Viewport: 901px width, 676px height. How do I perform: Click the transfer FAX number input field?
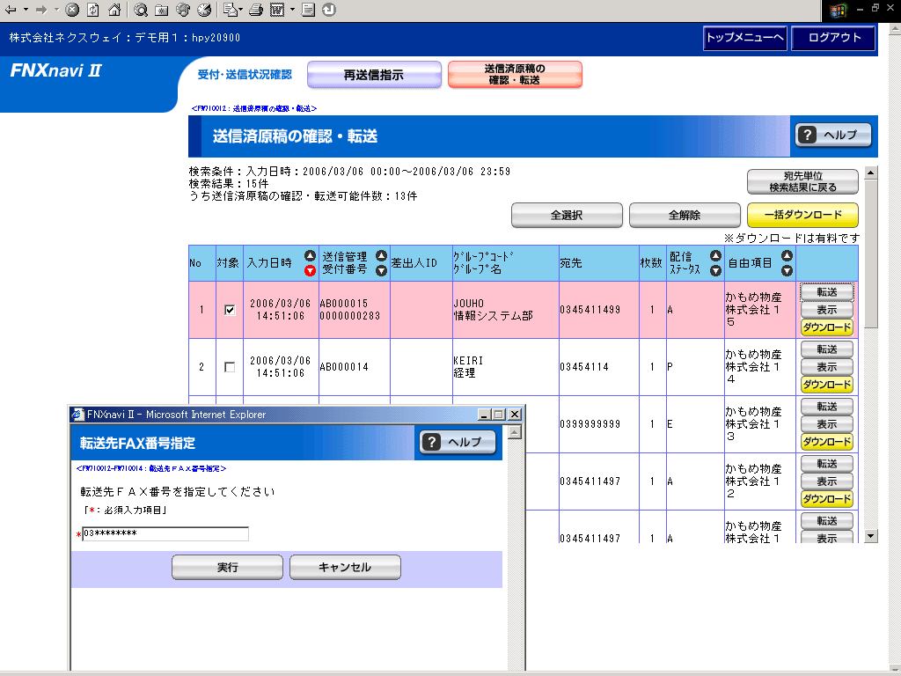coord(165,533)
